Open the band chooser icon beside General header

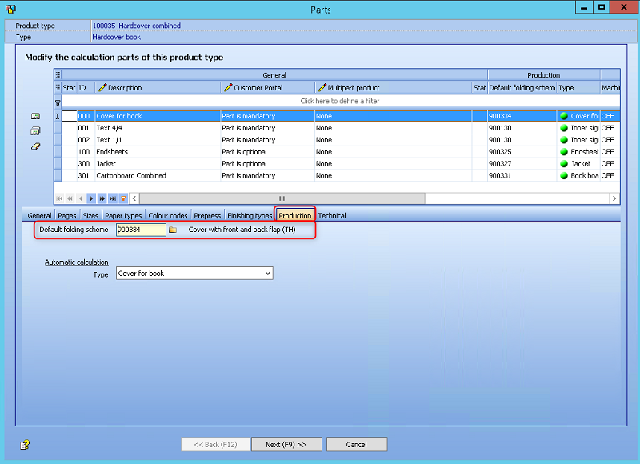click(58, 74)
